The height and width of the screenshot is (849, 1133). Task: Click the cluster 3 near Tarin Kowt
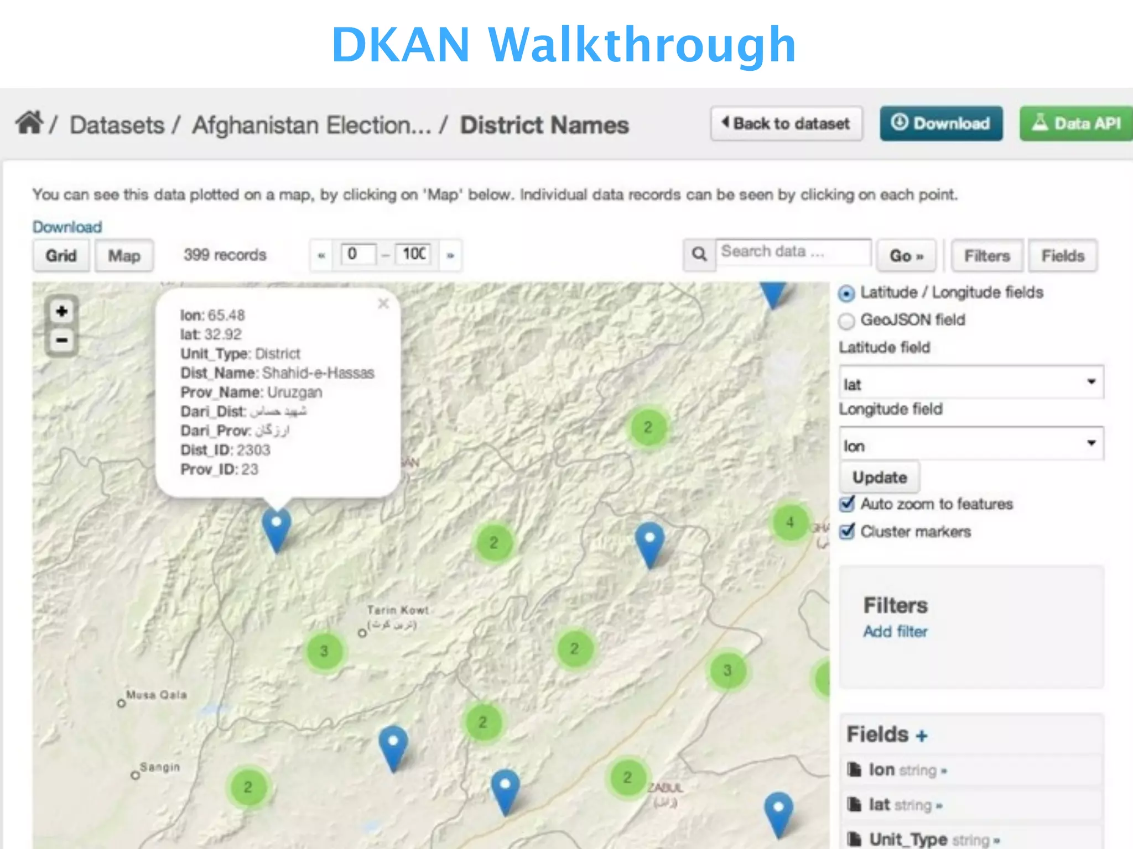tap(324, 651)
